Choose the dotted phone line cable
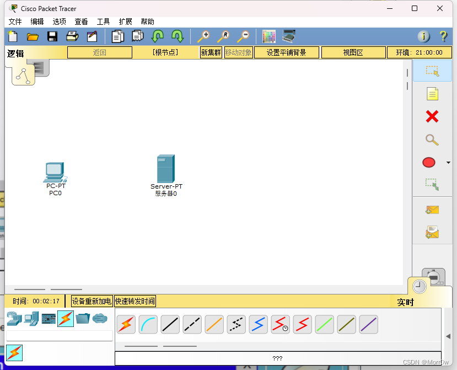 (236, 324)
